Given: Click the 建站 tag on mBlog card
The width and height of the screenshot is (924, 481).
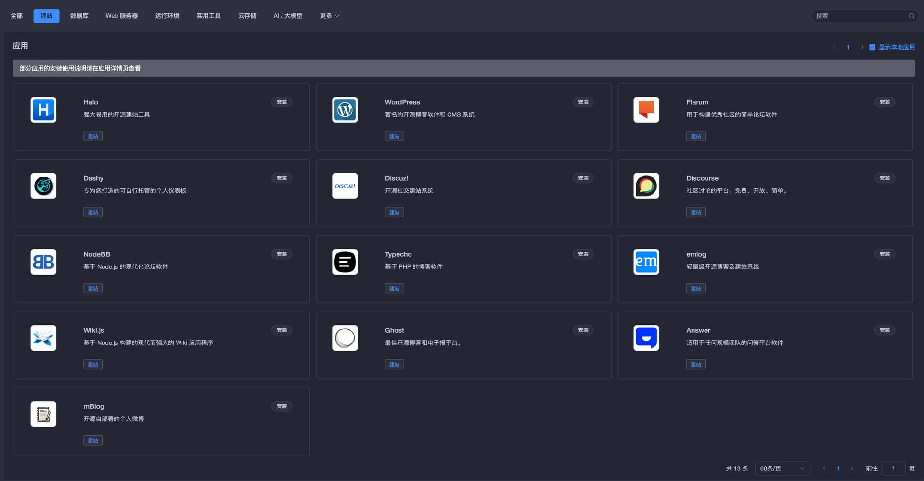Looking at the screenshot, I should pos(93,440).
